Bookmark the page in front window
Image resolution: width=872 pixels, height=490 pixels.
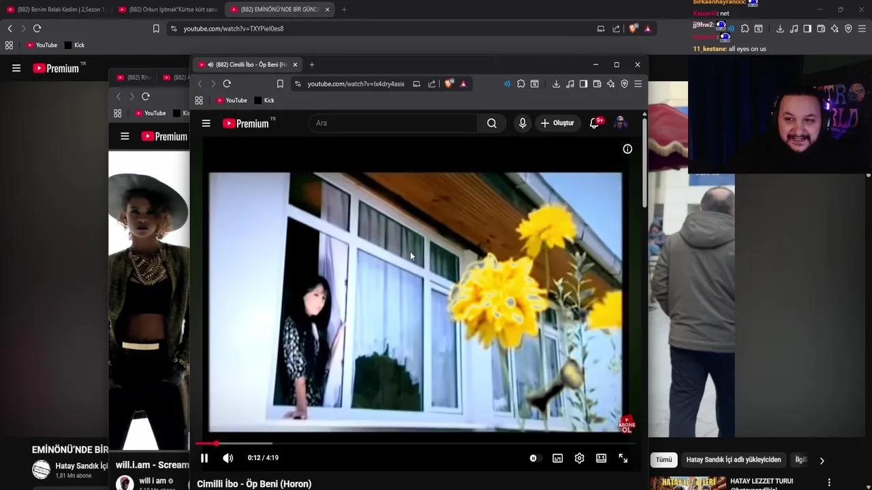click(280, 84)
